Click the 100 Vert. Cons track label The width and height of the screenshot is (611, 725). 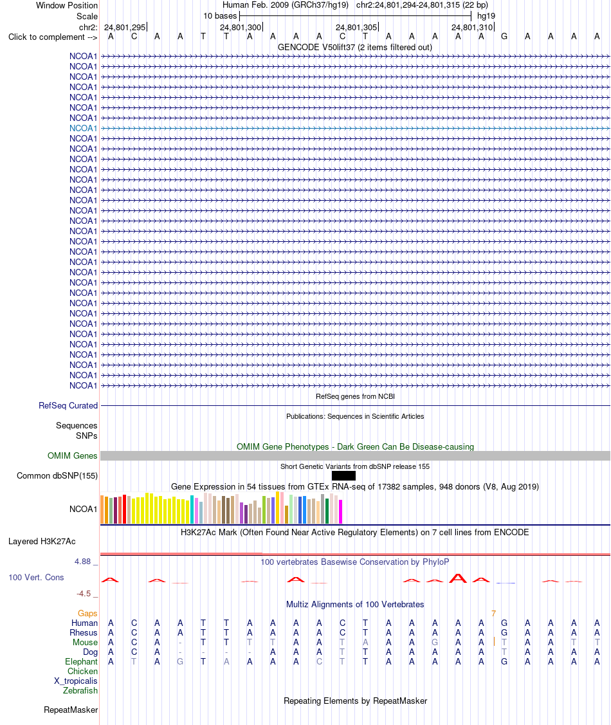[36, 578]
